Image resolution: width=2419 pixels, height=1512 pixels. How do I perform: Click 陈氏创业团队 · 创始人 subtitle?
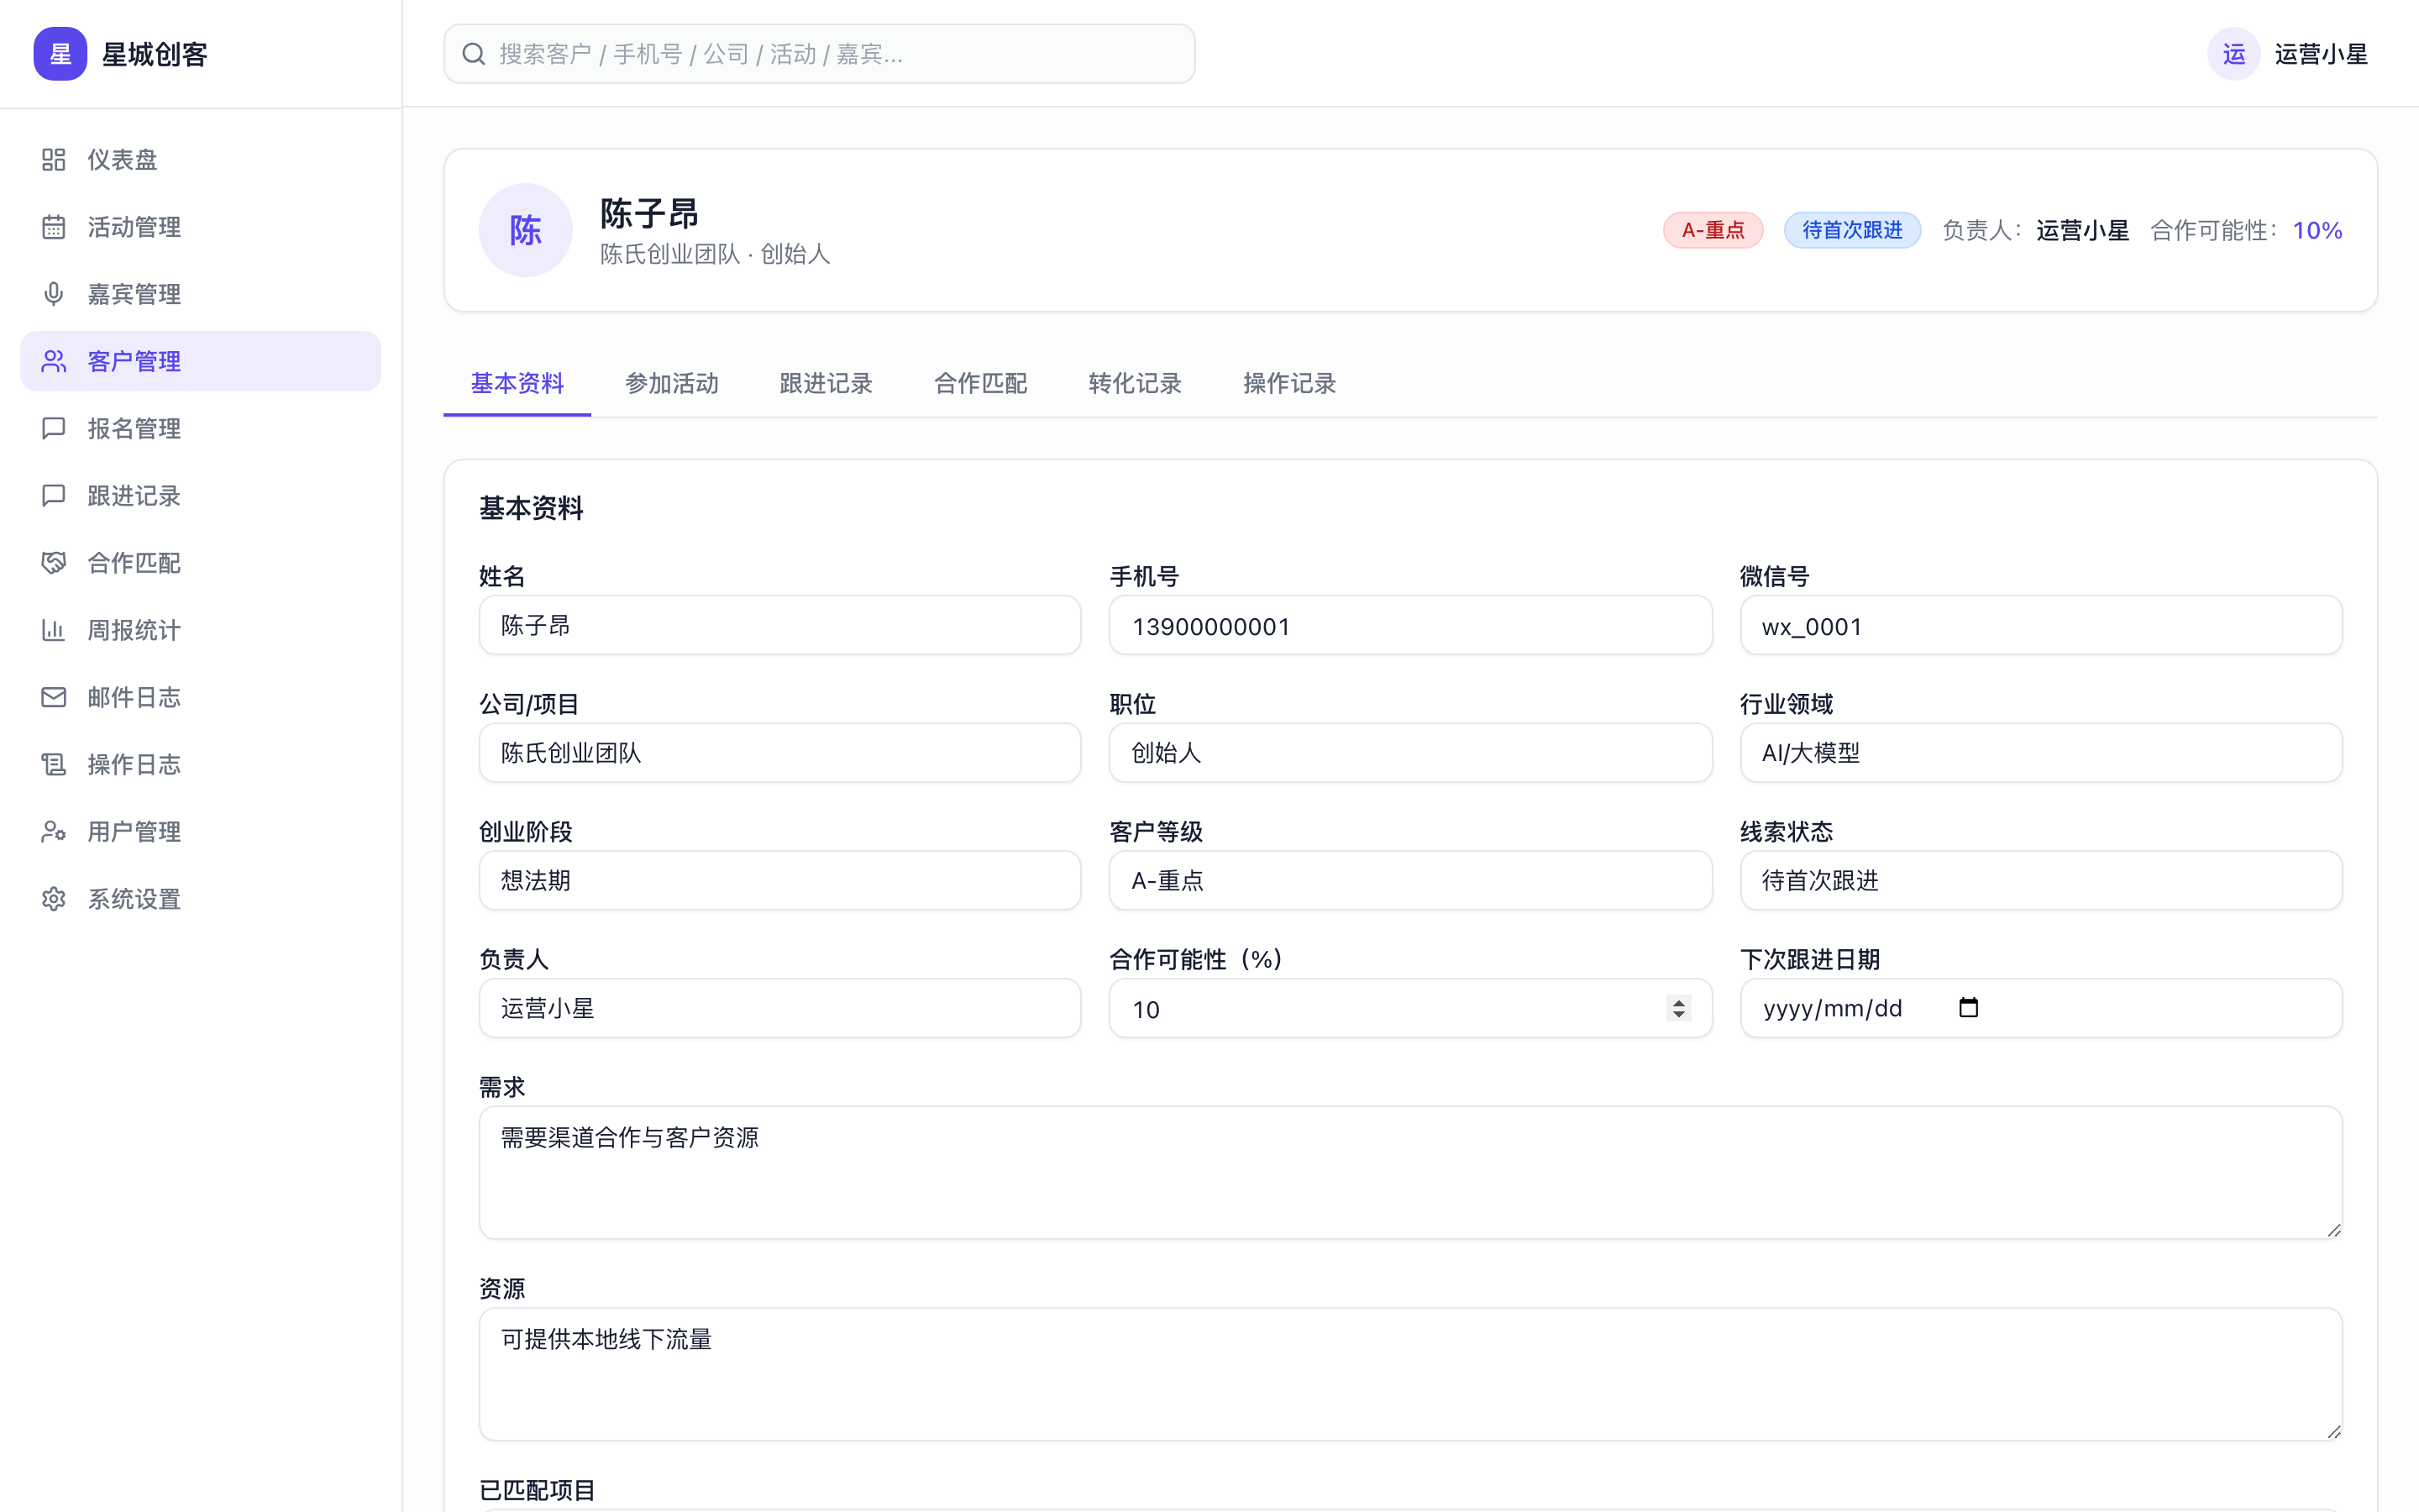click(x=715, y=254)
